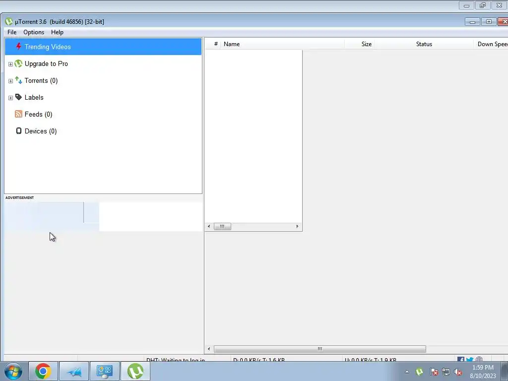Click small list scrollbar right arrow
This screenshot has height=381, width=508.
tap(297, 226)
